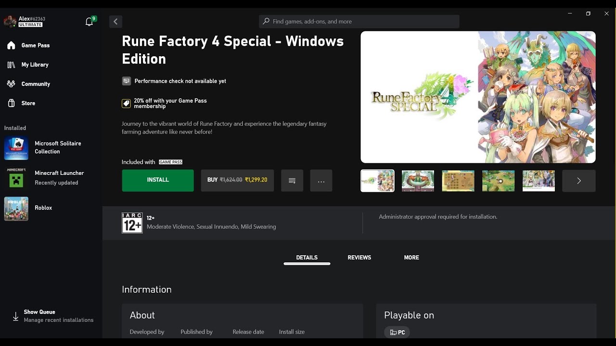Click "Moderate Violence, Sexual Innuendo, Mild Swearing" text
The image size is (616, 346).
pos(211,227)
